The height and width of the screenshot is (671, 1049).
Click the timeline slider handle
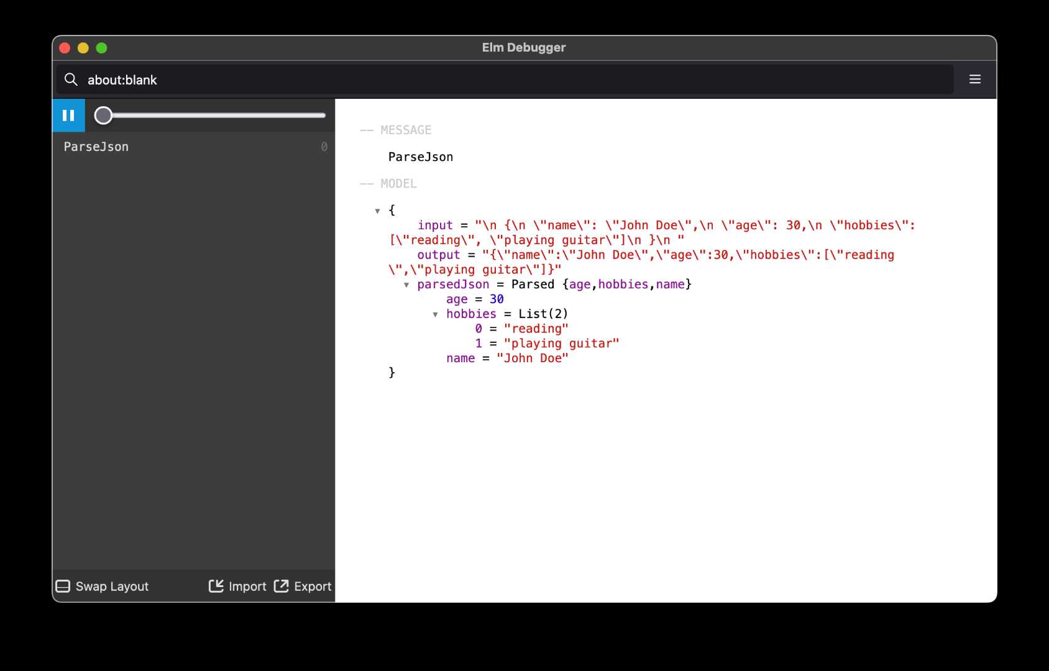103,116
